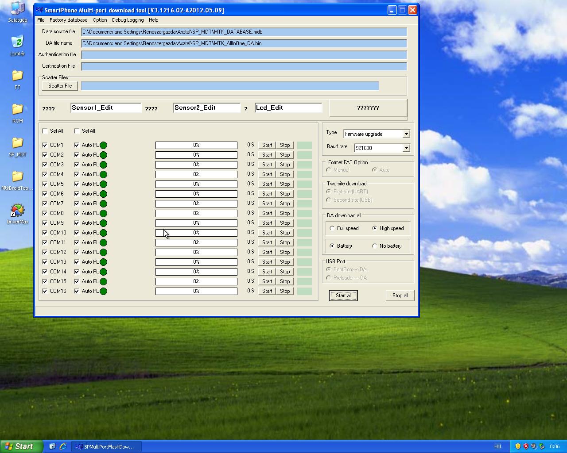The height and width of the screenshot is (453, 567).
Task: Click COM16 green status indicator
Action: pyautogui.click(x=103, y=291)
